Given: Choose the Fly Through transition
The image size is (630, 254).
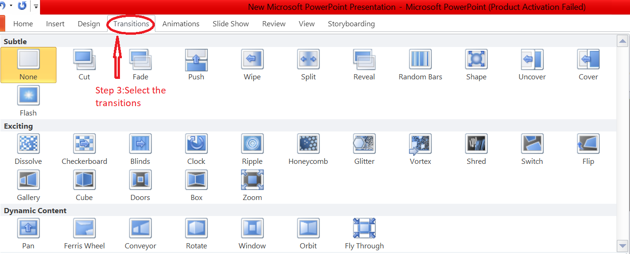Looking at the screenshot, I should click(364, 234).
